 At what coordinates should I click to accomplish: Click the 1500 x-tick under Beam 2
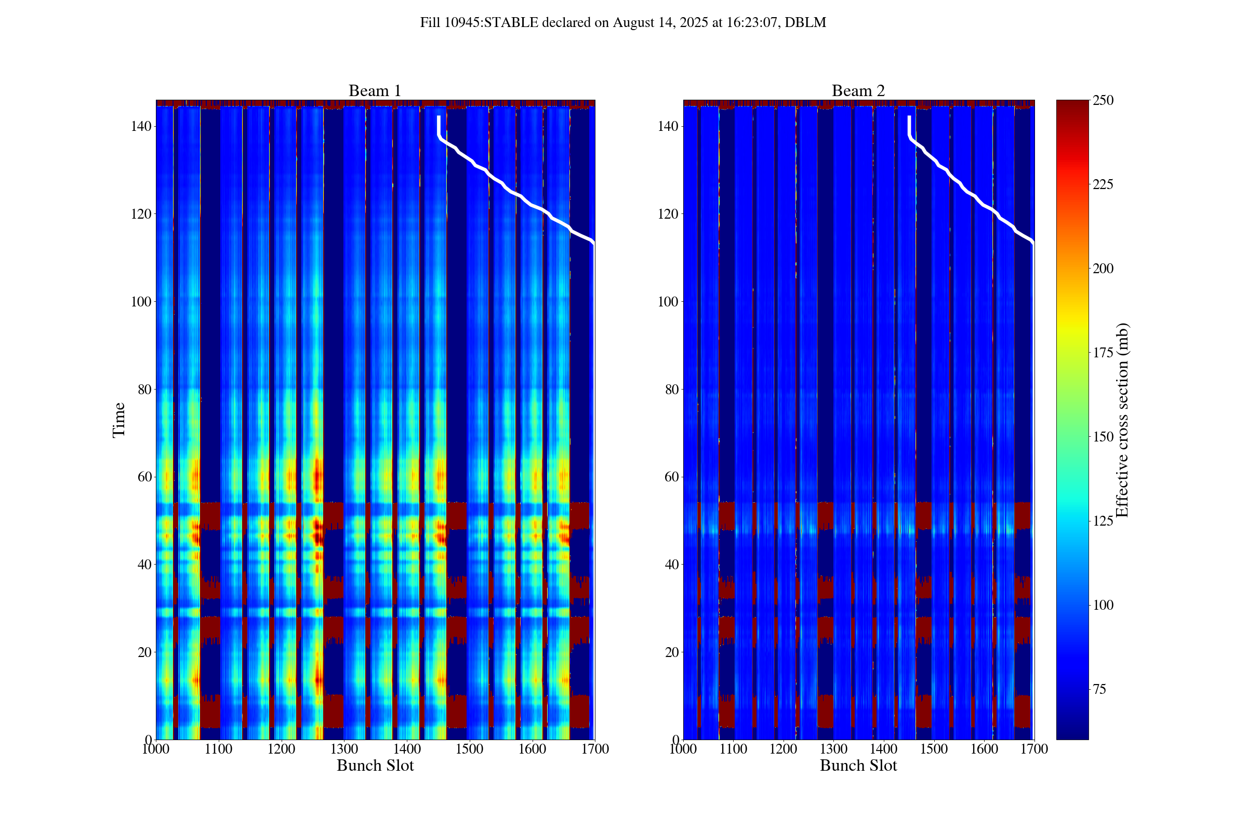coord(934,749)
